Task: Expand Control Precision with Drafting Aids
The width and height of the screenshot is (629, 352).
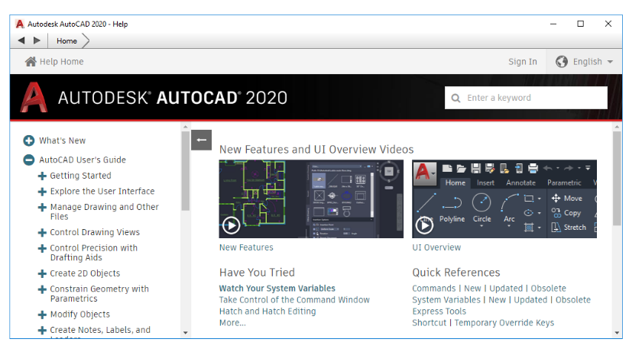Action: (42, 248)
